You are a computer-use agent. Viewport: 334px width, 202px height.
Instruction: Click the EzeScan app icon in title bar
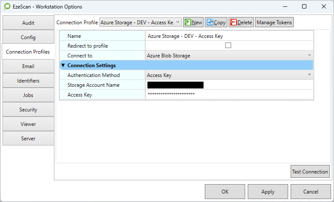7,7
